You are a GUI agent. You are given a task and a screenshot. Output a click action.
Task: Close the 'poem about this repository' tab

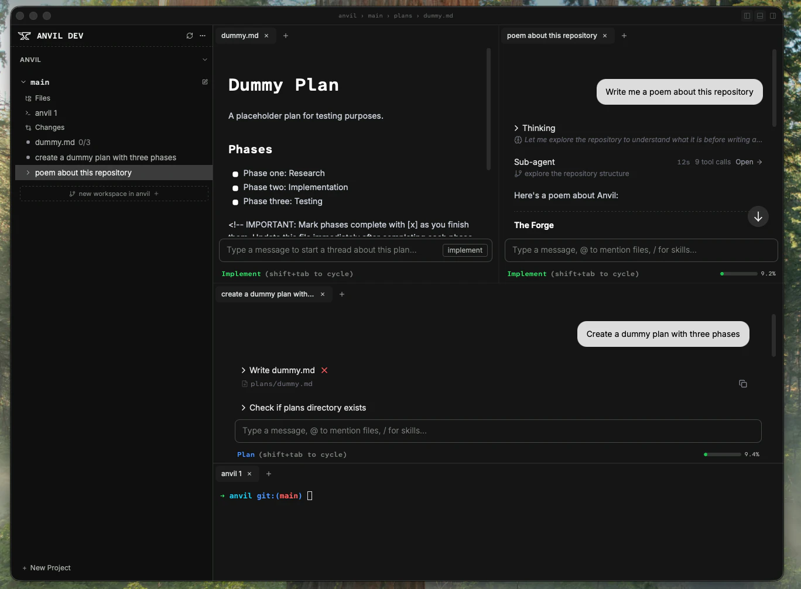(x=605, y=36)
